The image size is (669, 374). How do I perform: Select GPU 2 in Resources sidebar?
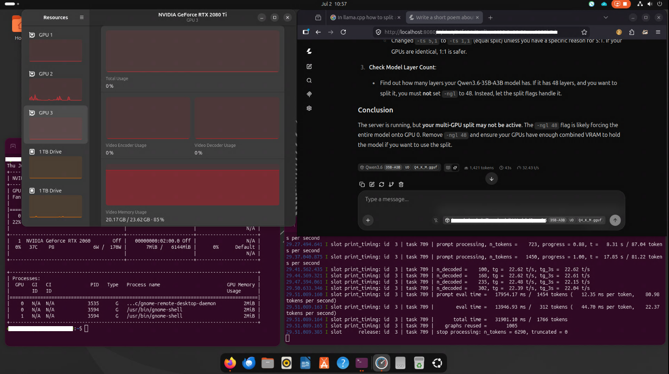click(x=55, y=85)
